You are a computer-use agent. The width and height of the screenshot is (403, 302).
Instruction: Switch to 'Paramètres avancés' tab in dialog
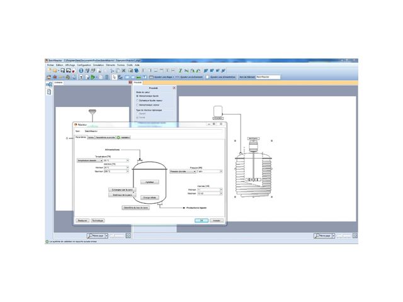point(105,137)
